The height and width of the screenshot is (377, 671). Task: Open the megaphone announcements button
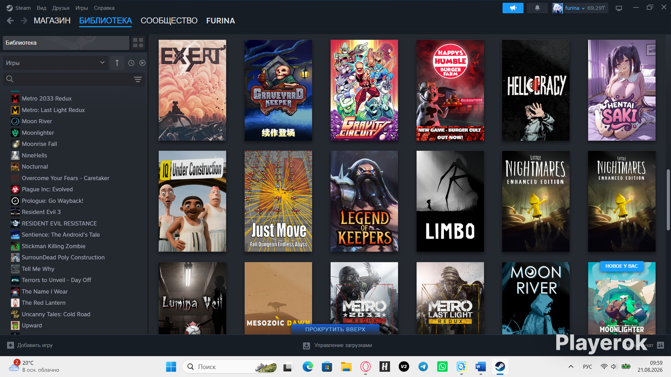pyautogui.click(x=513, y=8)
